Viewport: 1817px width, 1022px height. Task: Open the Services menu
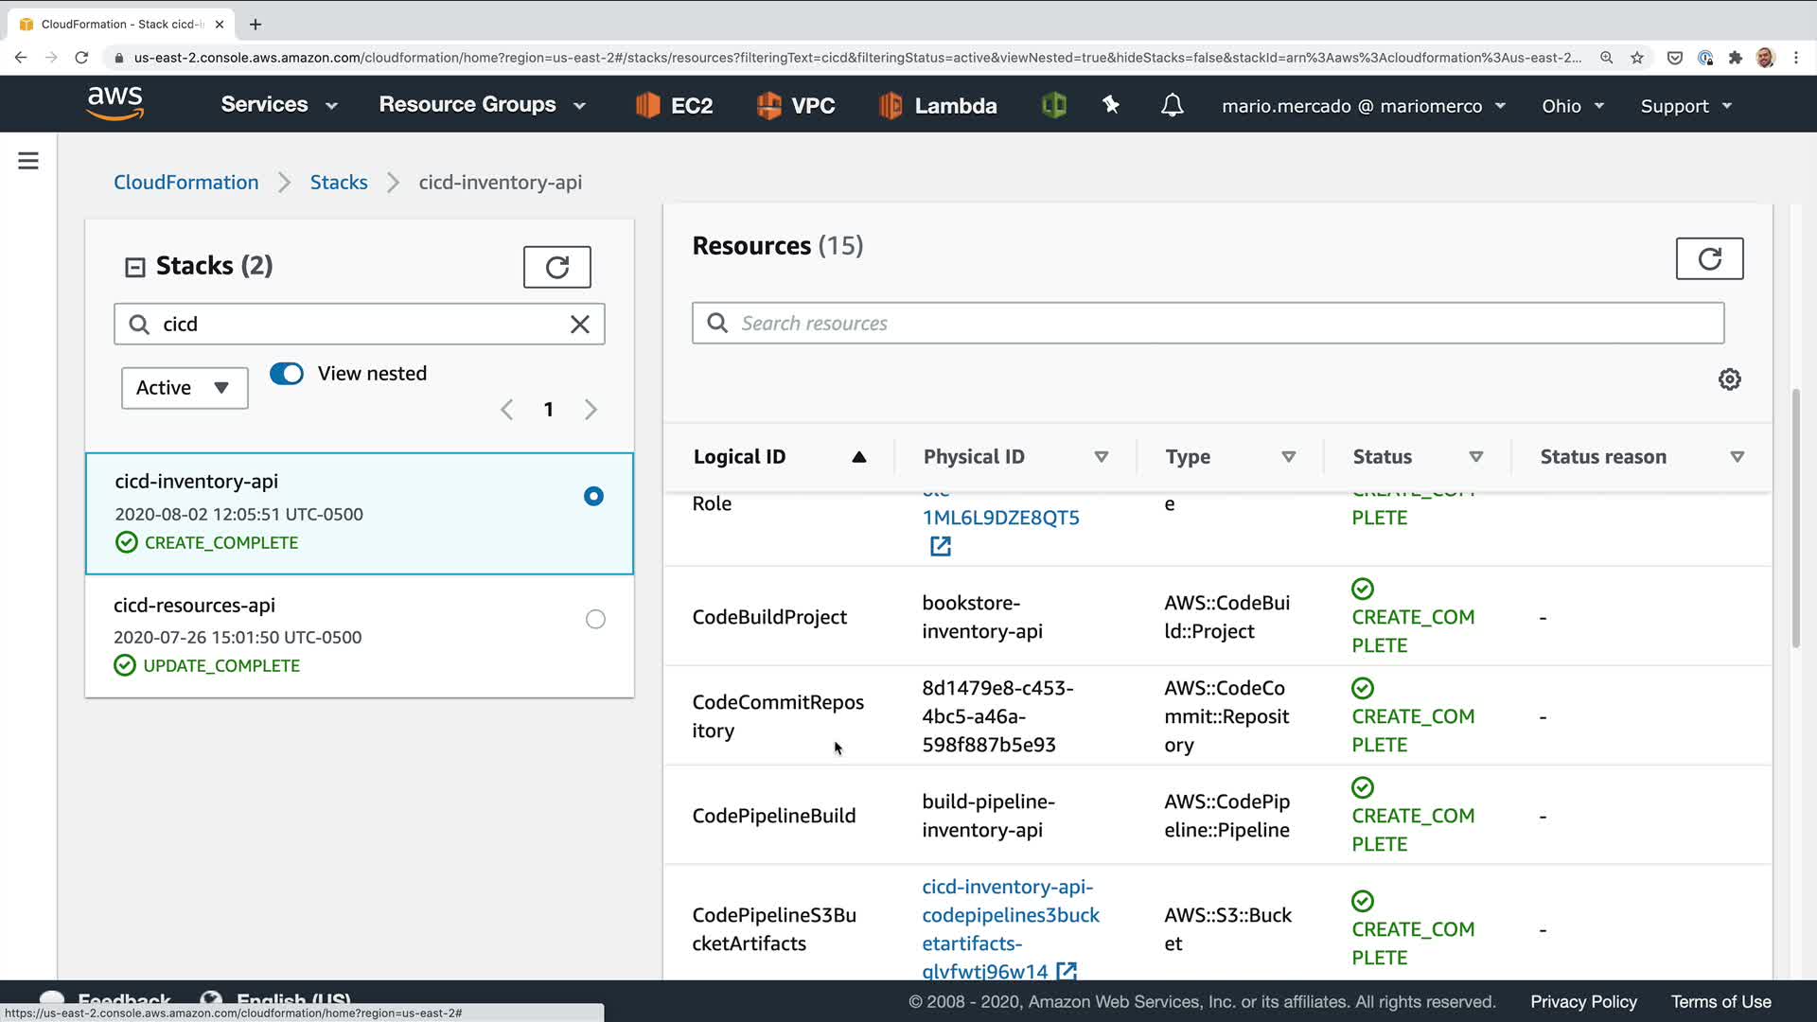278,105
